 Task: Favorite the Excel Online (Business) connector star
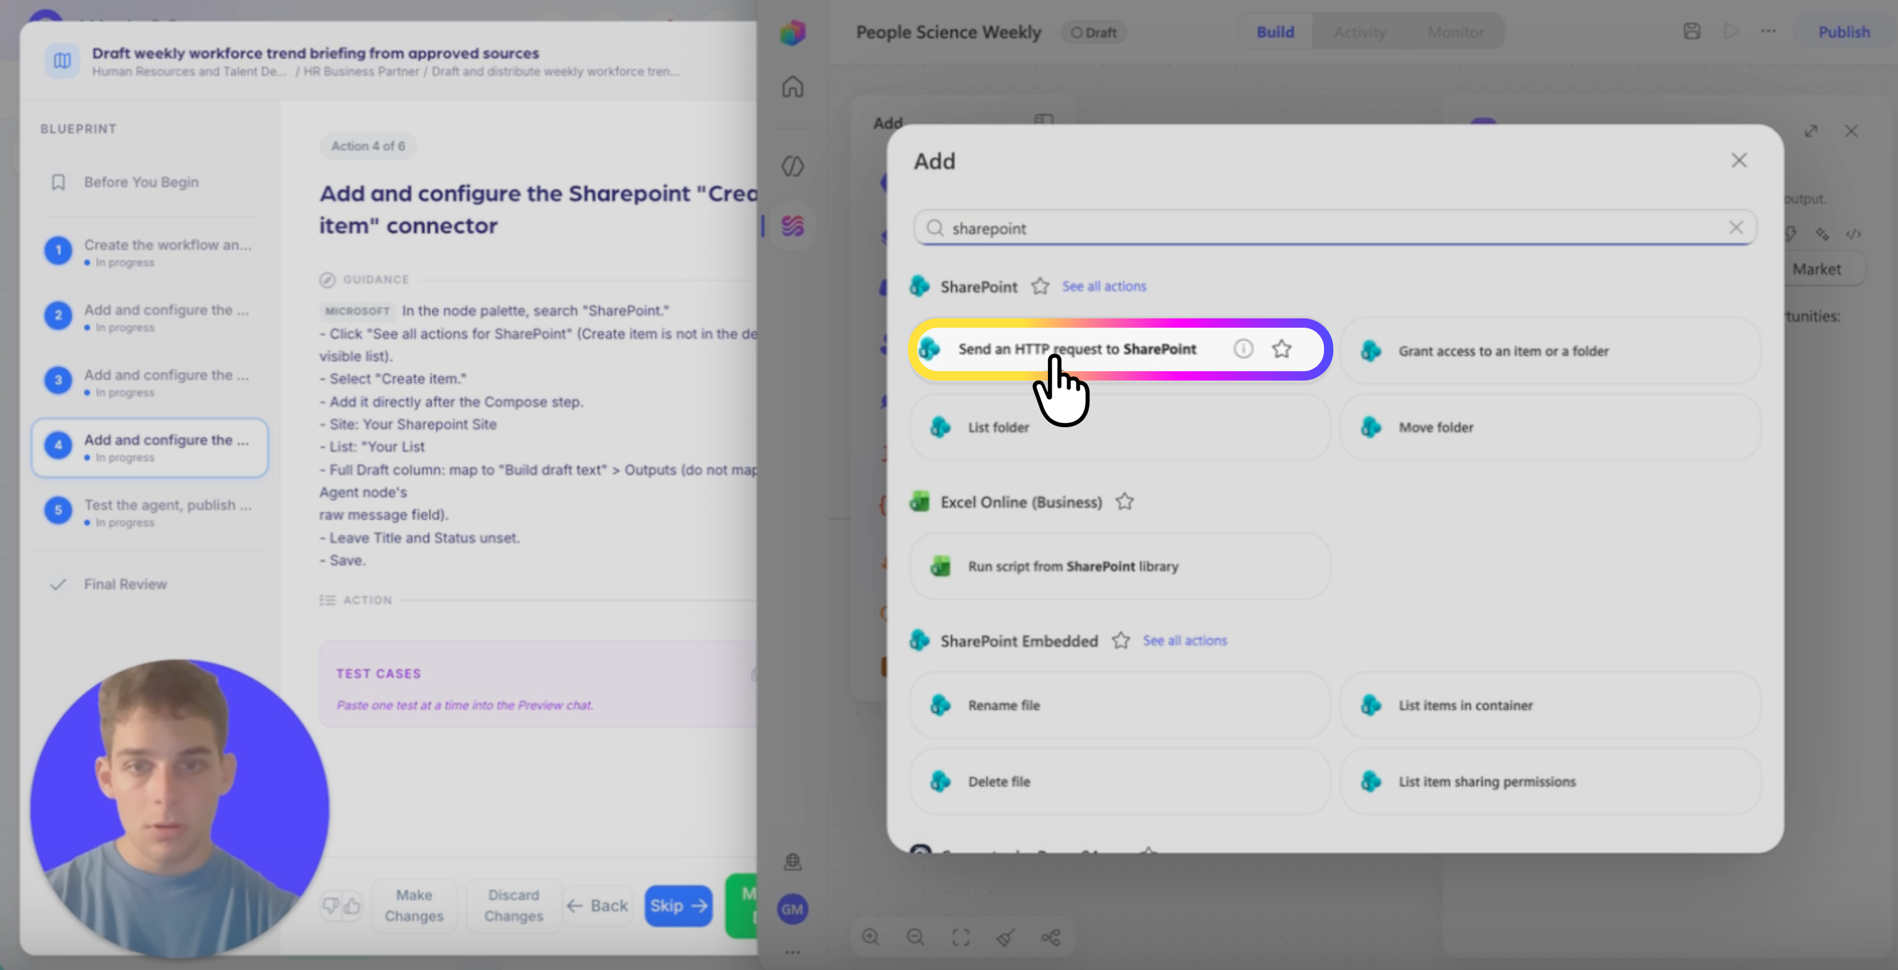pyautogui.click(x=1124, y=502)
